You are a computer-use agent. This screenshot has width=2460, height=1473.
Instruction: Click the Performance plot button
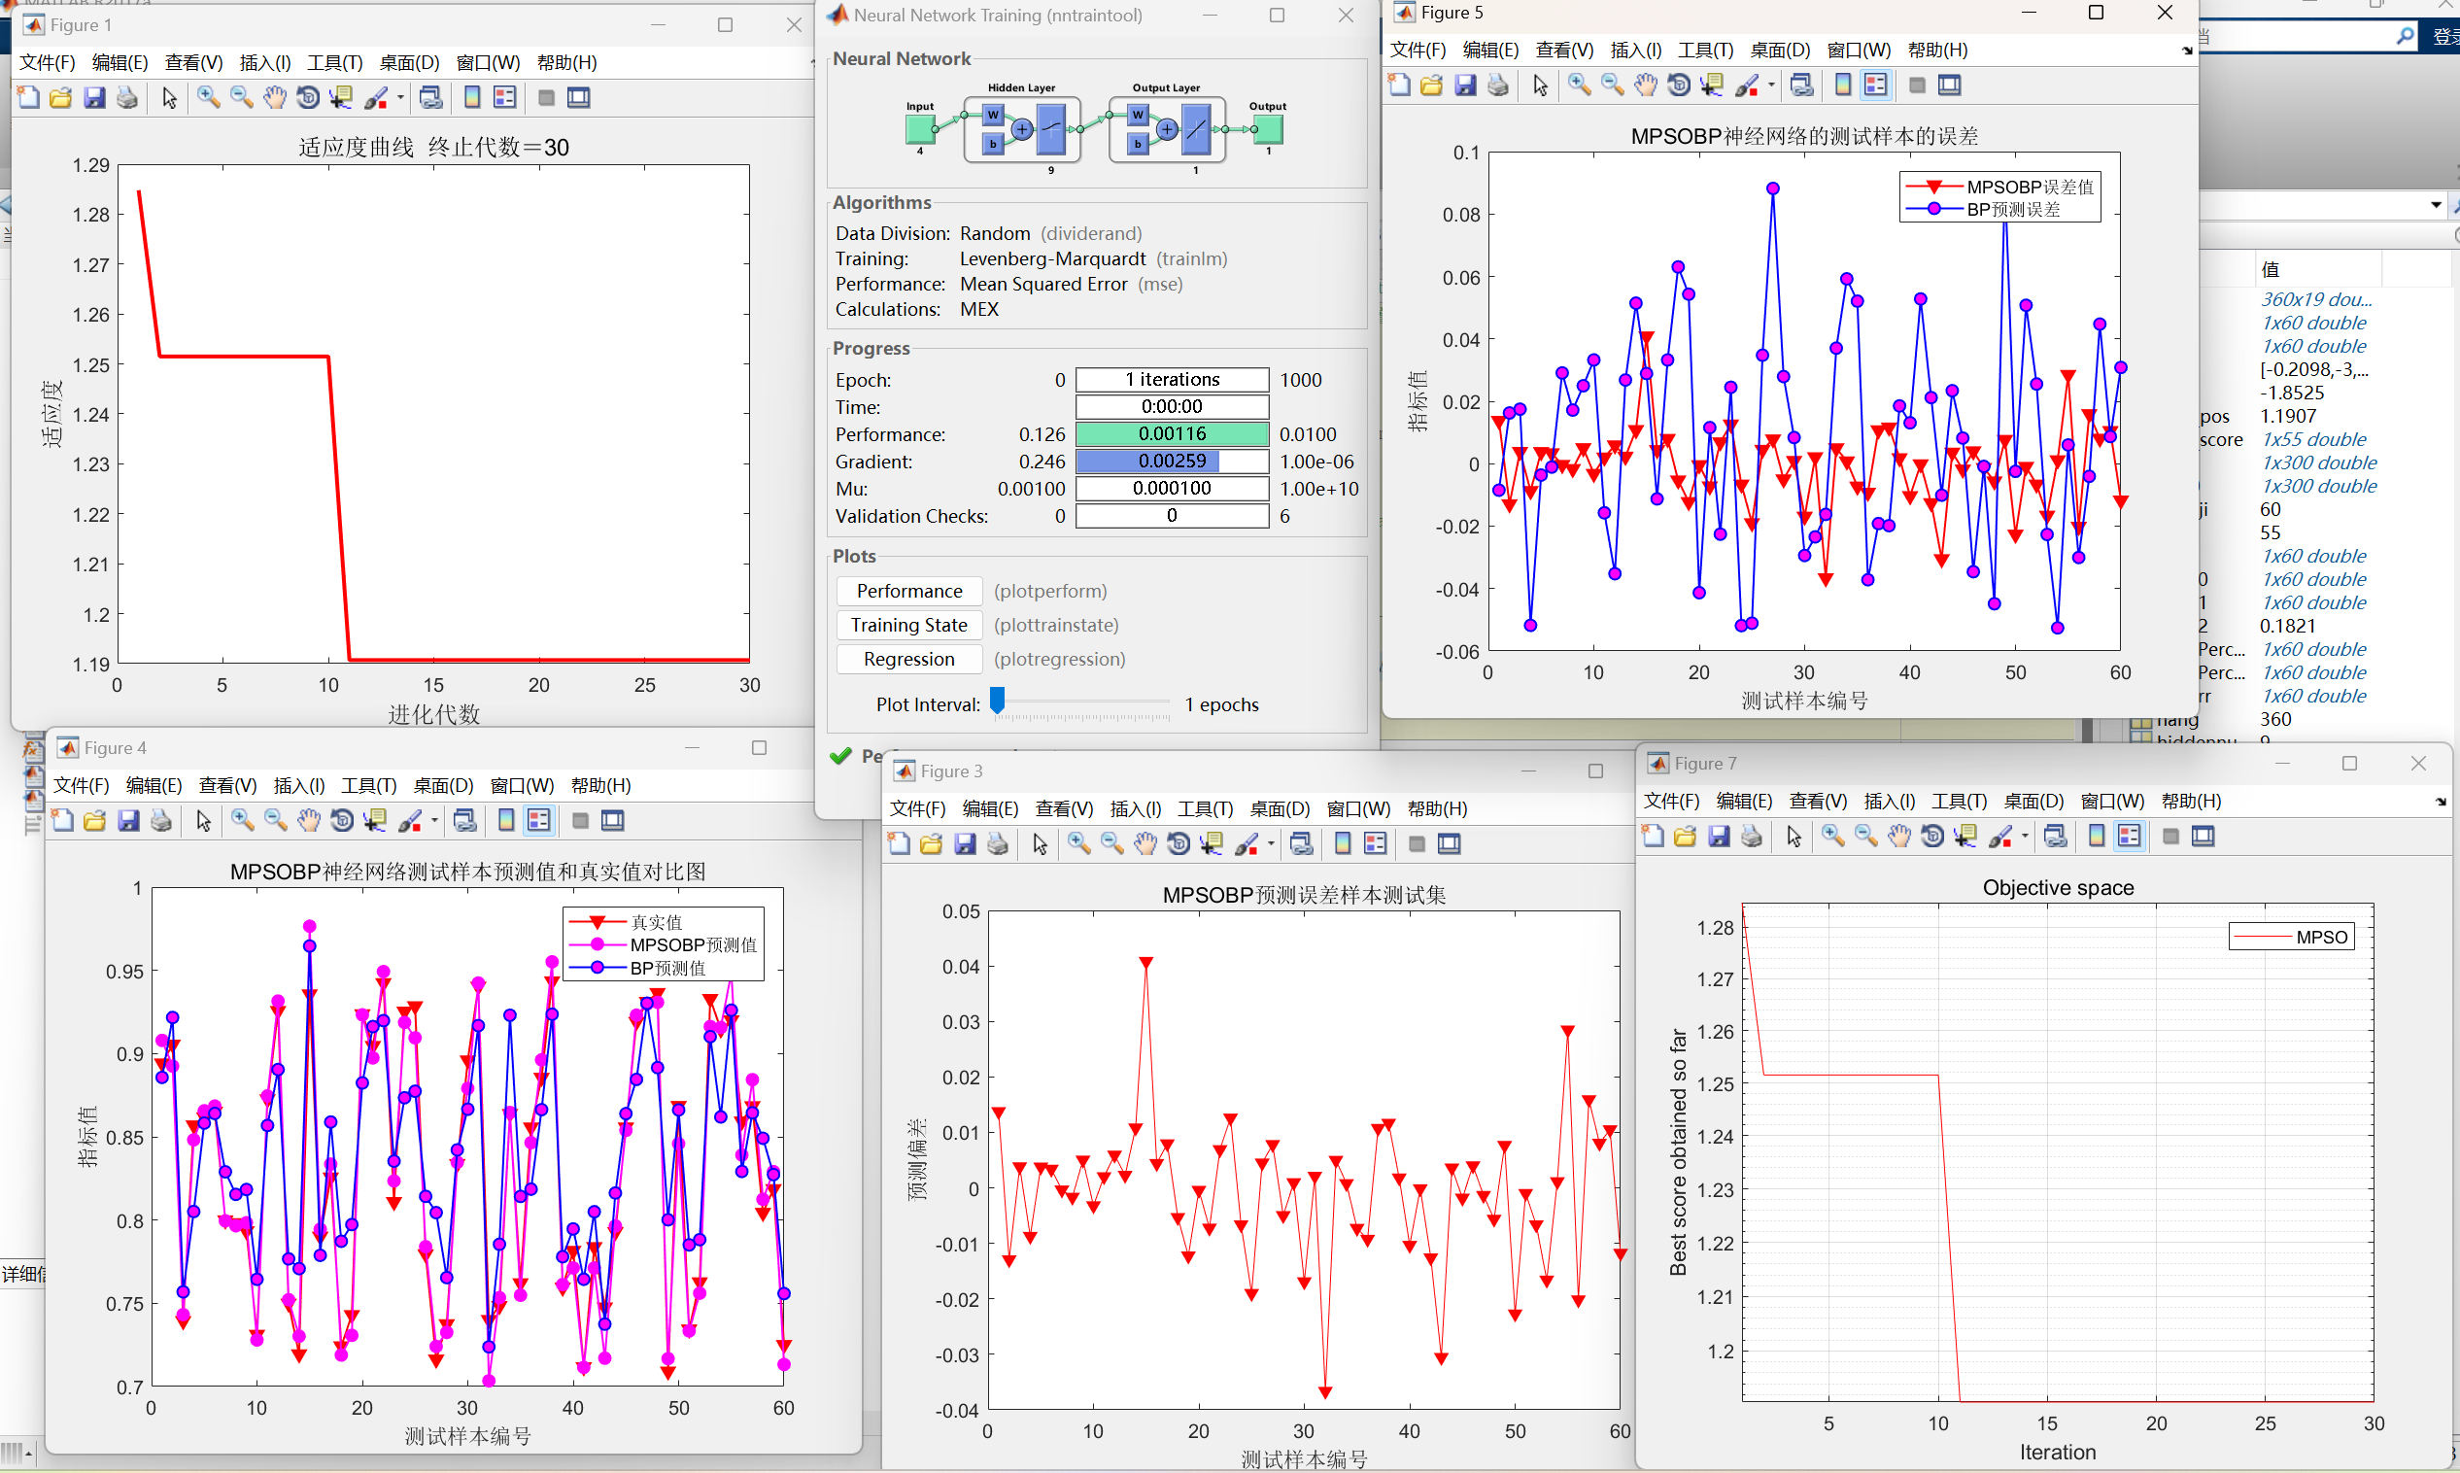tap(909, 591)
